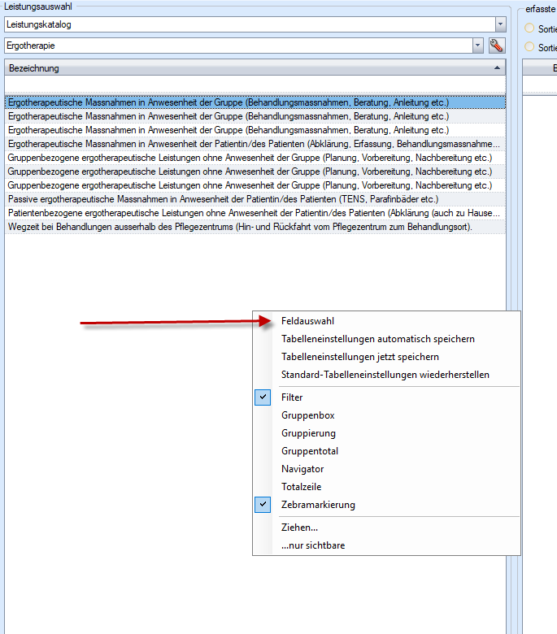
Task: Click the filter row under Bezeichnung
Action: [x=255, y=85]
